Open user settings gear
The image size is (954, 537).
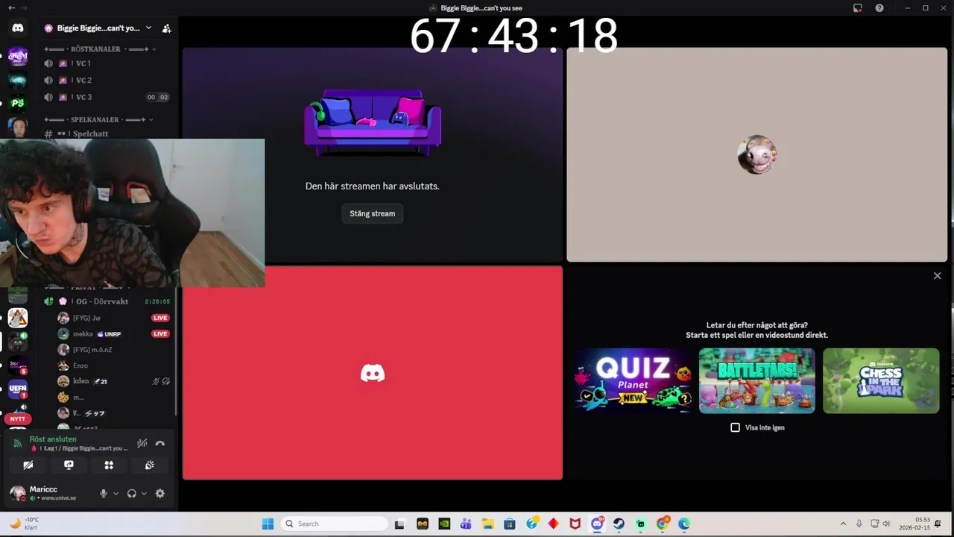(159, 493)
